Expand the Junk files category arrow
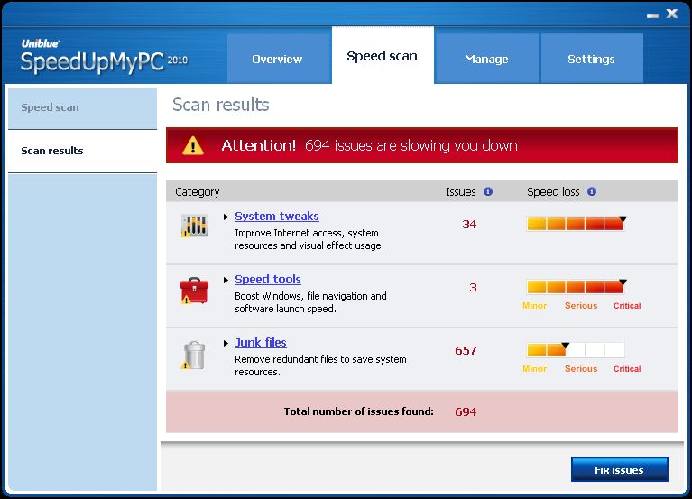The width and height of the screenshot is (692, 499). point(226,343)
